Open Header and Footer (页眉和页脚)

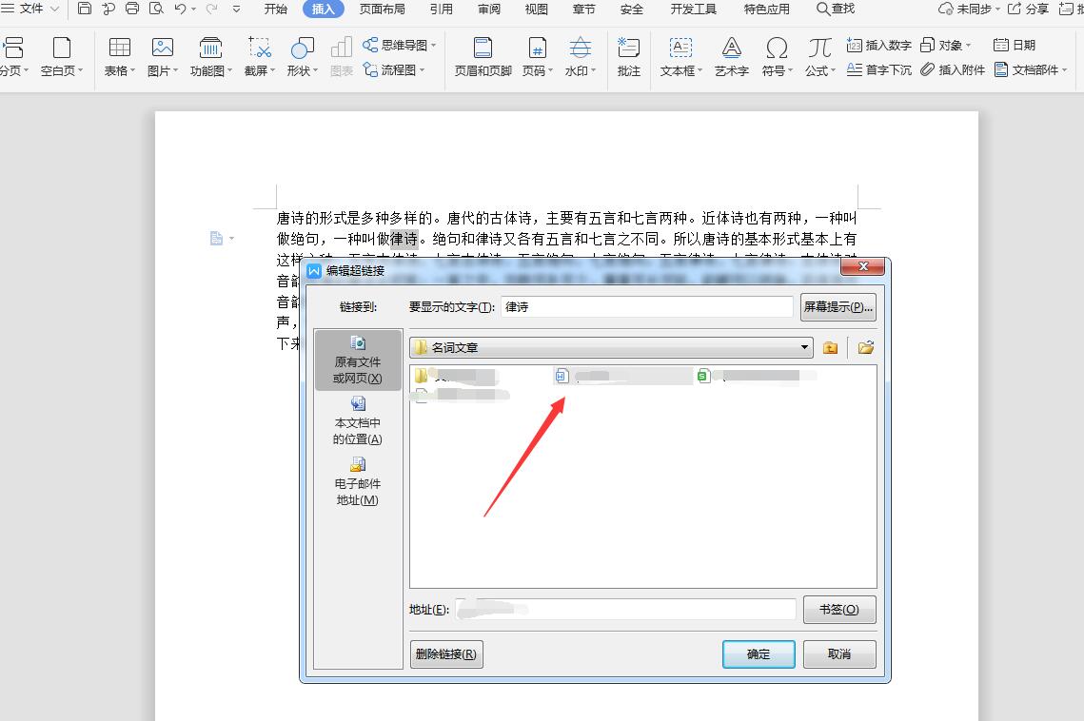pos(483,57)
